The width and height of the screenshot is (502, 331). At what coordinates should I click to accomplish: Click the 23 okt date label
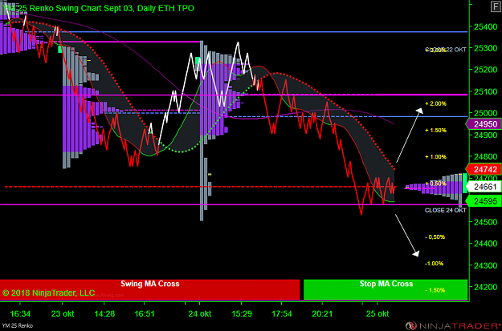point(63,313)
